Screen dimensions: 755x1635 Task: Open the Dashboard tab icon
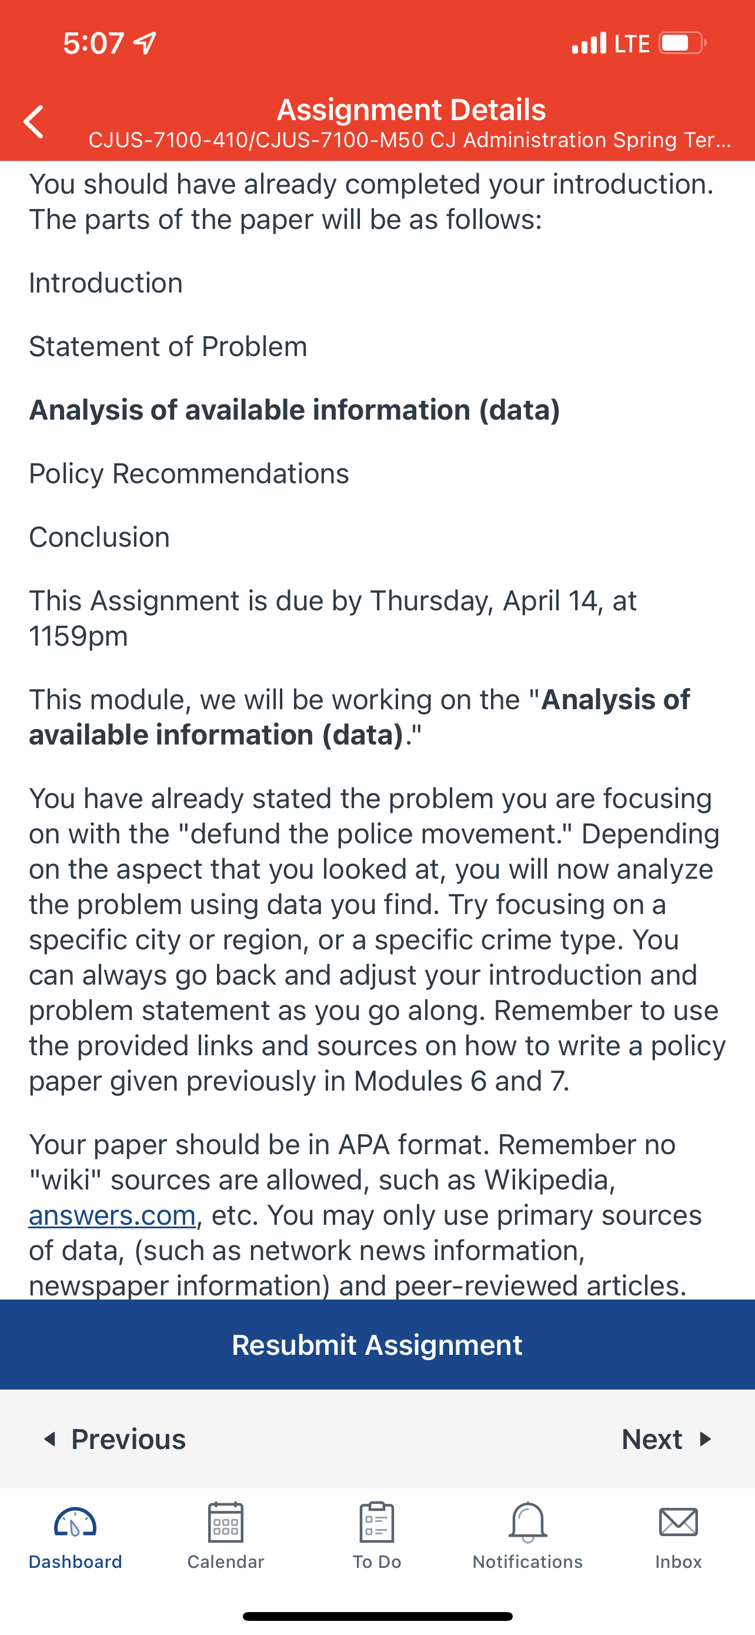(75, 1523)
